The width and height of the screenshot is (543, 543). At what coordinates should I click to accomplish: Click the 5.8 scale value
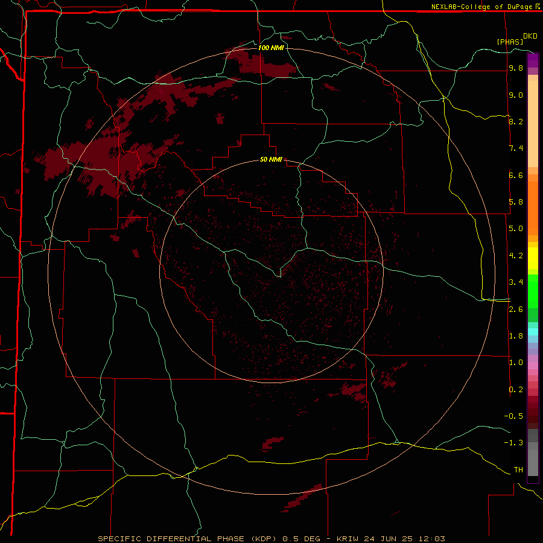(x=516, y=202)
